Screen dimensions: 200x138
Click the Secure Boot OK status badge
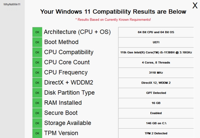pyautogui.click(x=37, y=113)
